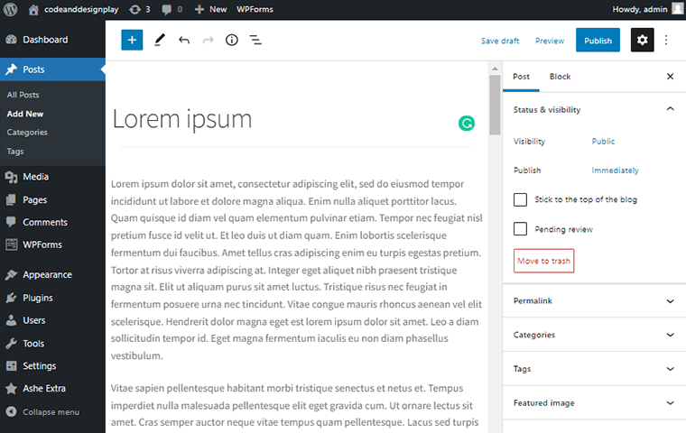Open the codeanddesignplay site home link
The height and width of the screenshot is (433, 686).
pos(73,9)
